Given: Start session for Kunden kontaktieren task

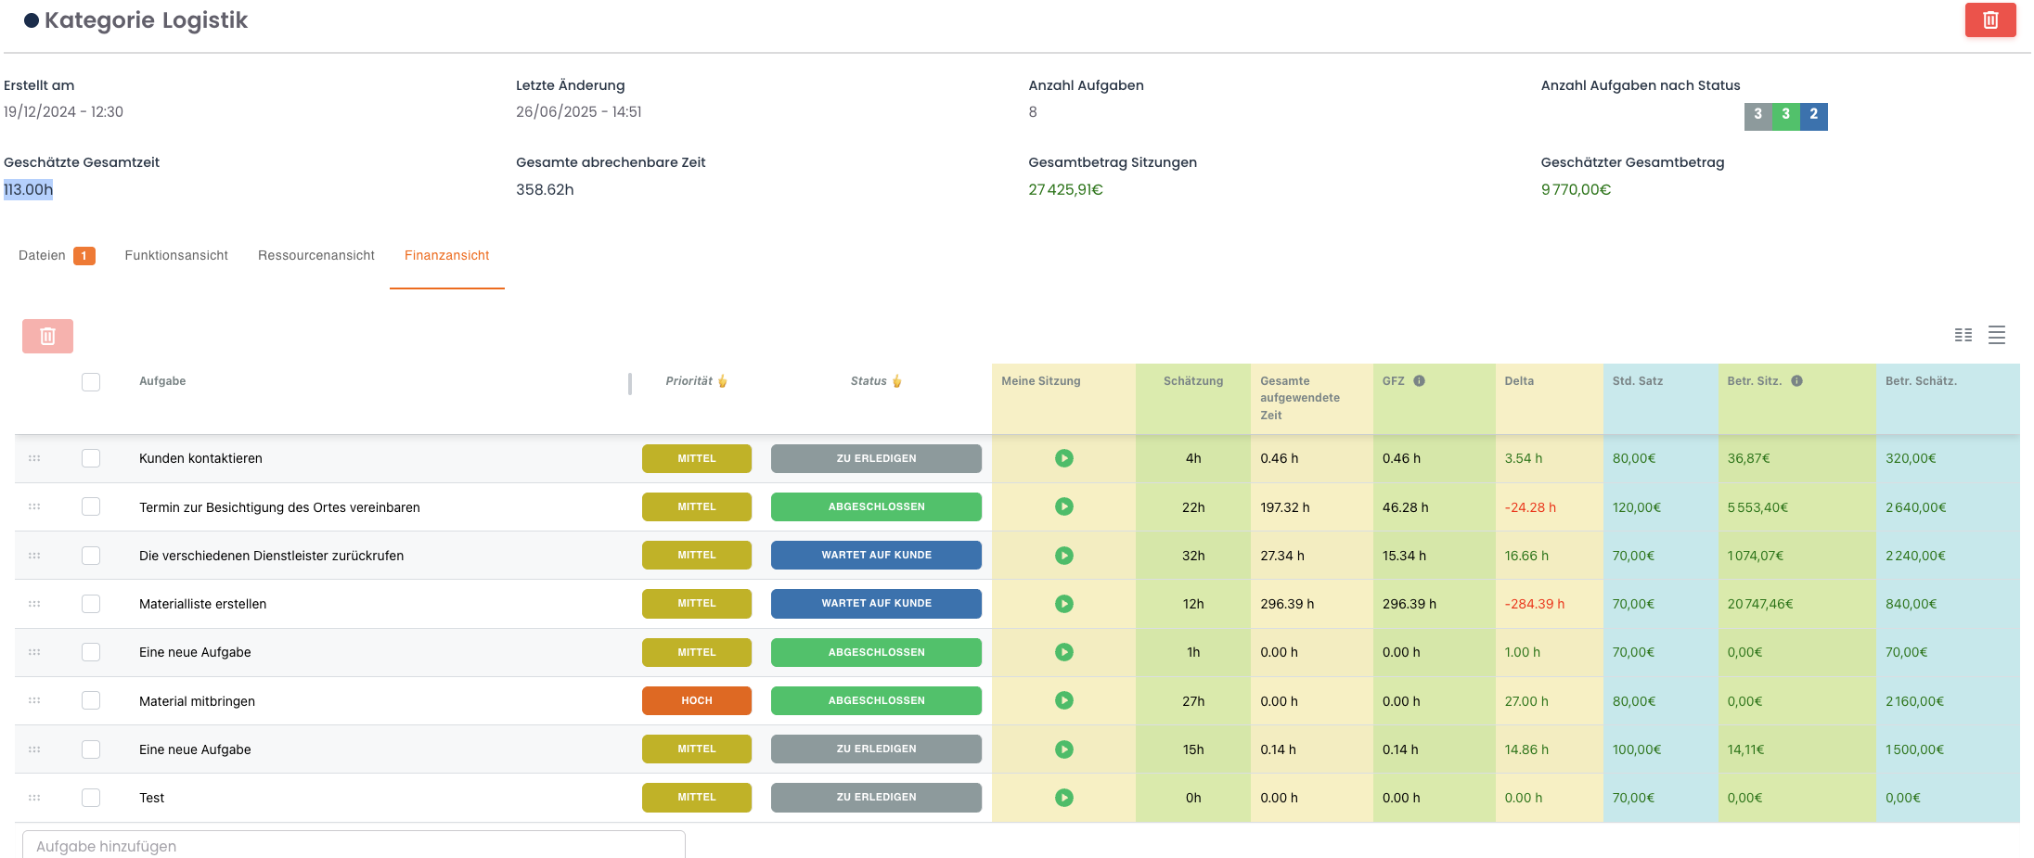Looking at the screenshot, I should pos(1063,458).
